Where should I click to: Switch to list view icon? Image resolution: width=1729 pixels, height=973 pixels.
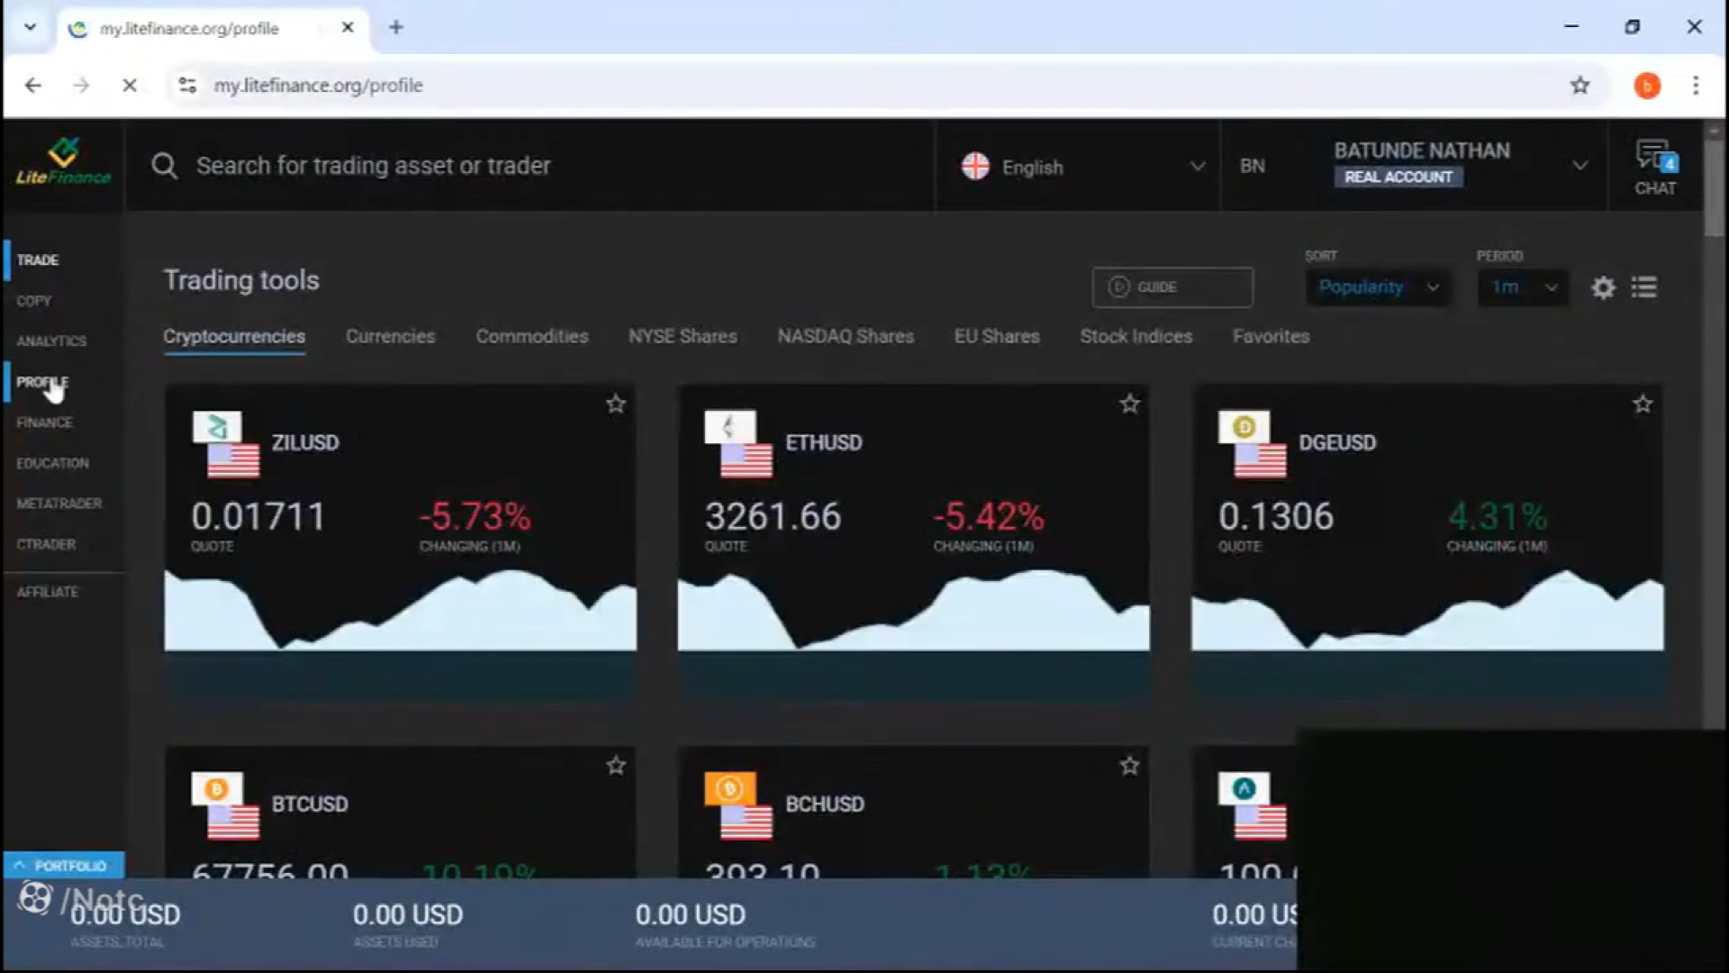[1643, 287]
